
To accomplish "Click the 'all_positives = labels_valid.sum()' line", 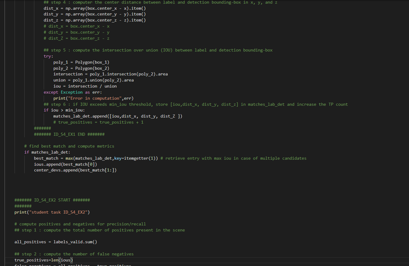I will coord(56,242).
